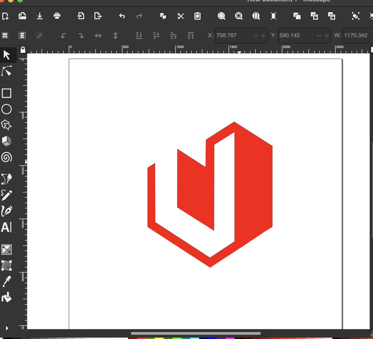Open an existing document
Viewport: 373px width, 339px height.
coord(22,16)
